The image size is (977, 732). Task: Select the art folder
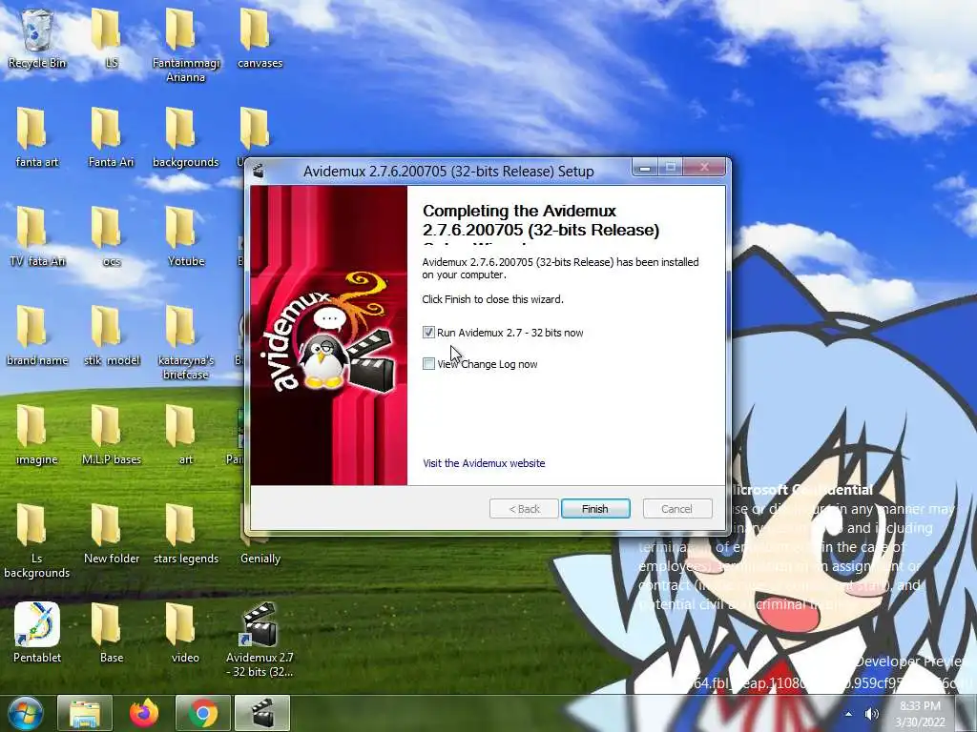(x=186, y=435)
